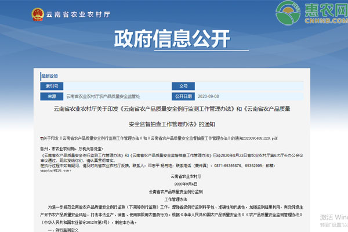Click the section heading 一、例行监测定义
Image resolution: width=348 pixels, height=232 pixels.
pos(63,230)
